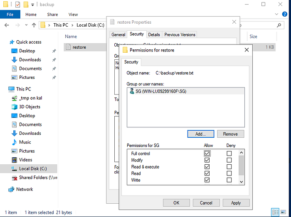The image size is (291, 217).
Task: Confirm permissions with OK
Action: 176,203
